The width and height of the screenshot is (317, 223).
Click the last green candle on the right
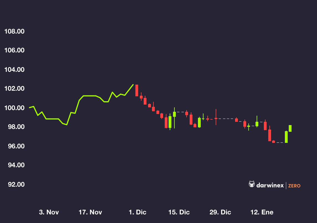(290, 128)
